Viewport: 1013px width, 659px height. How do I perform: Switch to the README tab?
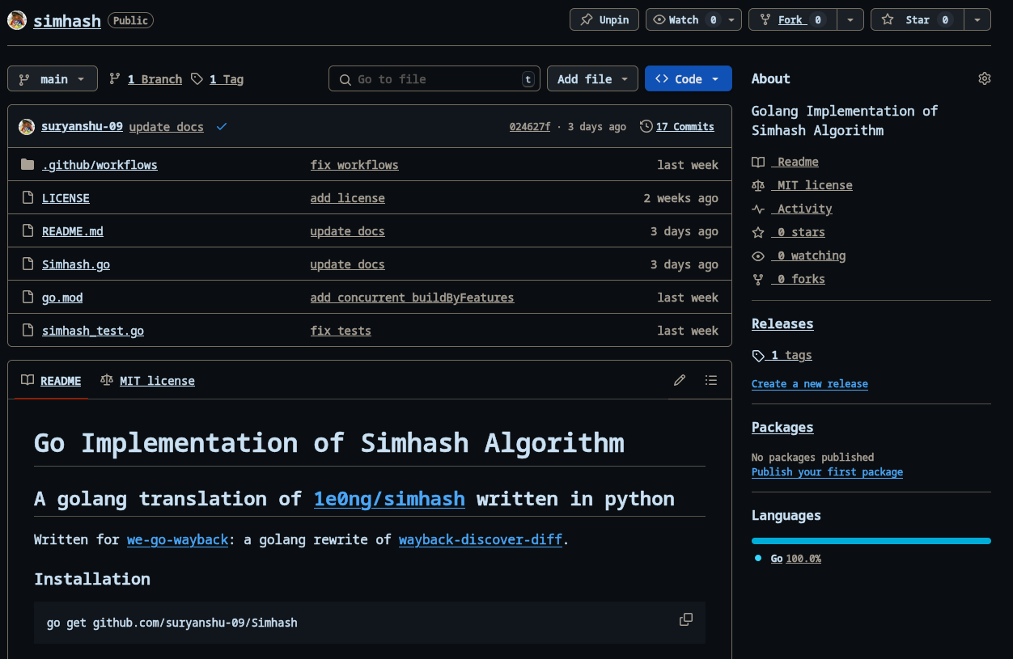pos(51,380)
